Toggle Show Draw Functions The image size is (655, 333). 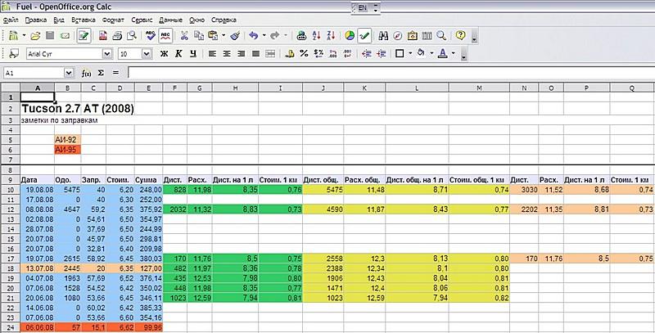point(364,36)
